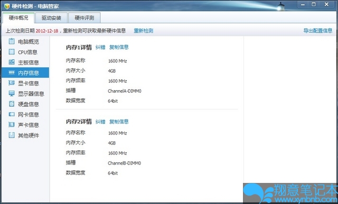Open the 电脑概览 sidebar entry
Screen dimensions: 338x204
[x=25, y=41]
